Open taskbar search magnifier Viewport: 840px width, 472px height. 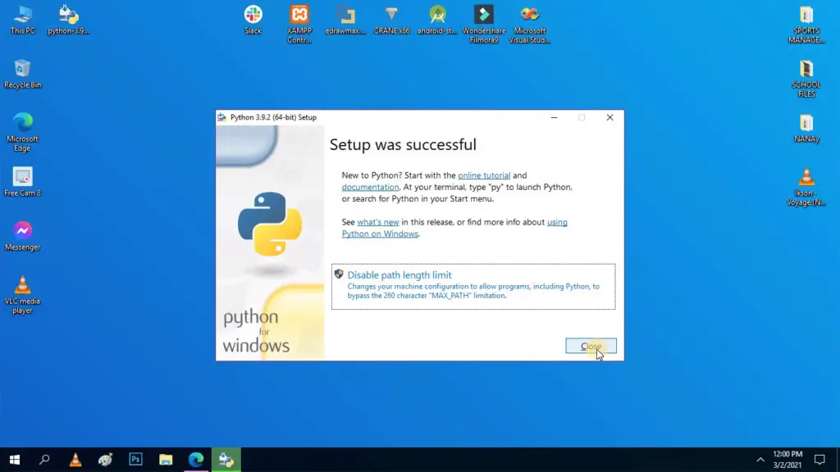[44, 460]
